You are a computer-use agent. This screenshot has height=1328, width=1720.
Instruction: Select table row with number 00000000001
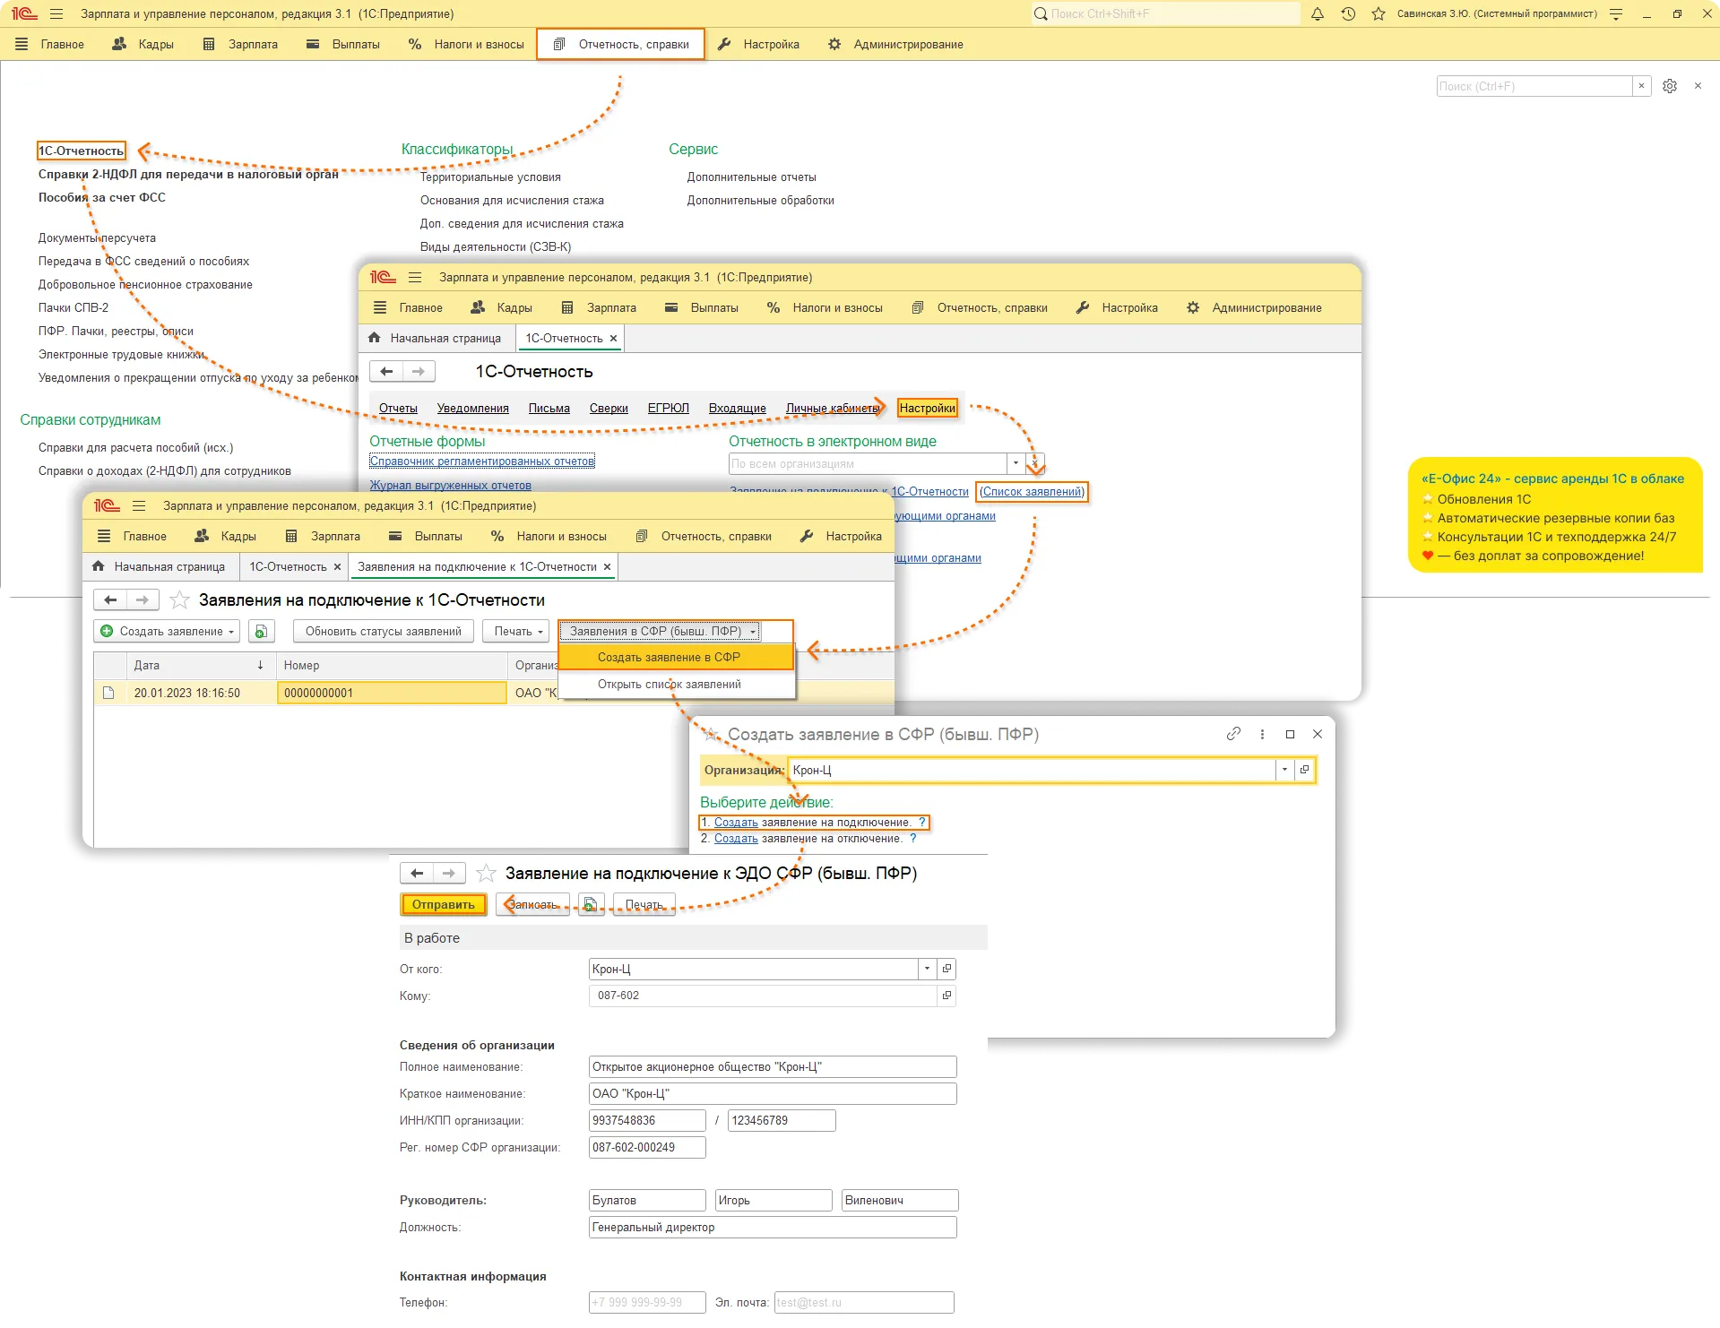click(x=493, y=694)
